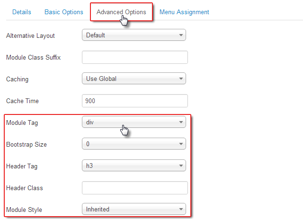
Task: Select the Advanced Options tab
Action: point(121,12)
